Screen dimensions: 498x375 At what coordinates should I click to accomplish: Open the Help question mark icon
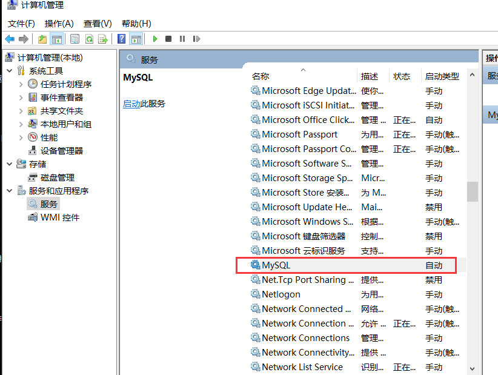121,39
